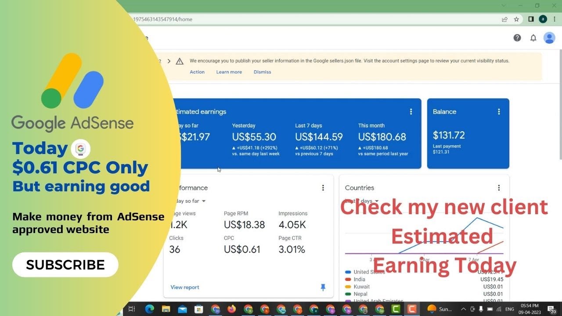562x316 pixels.
Task: Open the Mail app in the taskbar
Action: click(x=182, y=309)
